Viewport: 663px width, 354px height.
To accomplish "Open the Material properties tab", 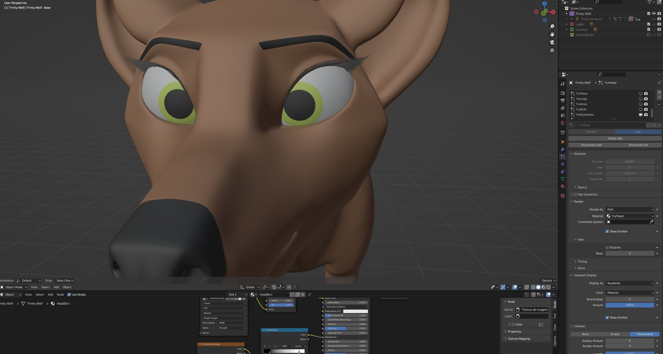I will point(563,186).
